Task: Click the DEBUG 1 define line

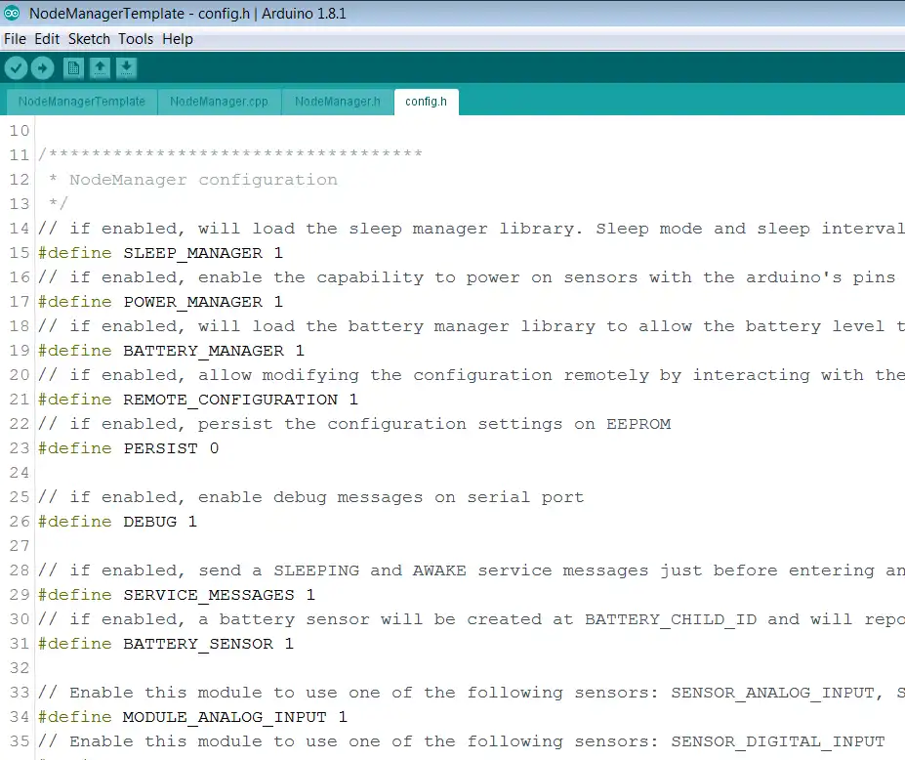Action: [x=118, y=522]
